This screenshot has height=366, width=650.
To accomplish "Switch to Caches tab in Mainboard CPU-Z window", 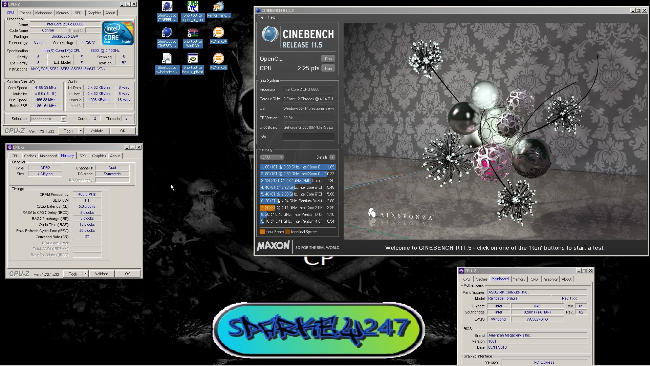I will pyautogui.click(x=481, y=279).
